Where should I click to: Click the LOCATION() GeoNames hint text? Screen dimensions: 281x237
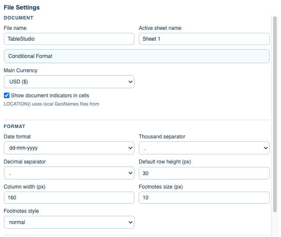51,104
